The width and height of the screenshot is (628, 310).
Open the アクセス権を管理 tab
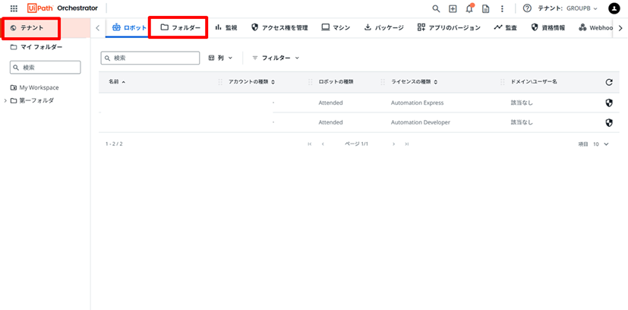(279, 27)
